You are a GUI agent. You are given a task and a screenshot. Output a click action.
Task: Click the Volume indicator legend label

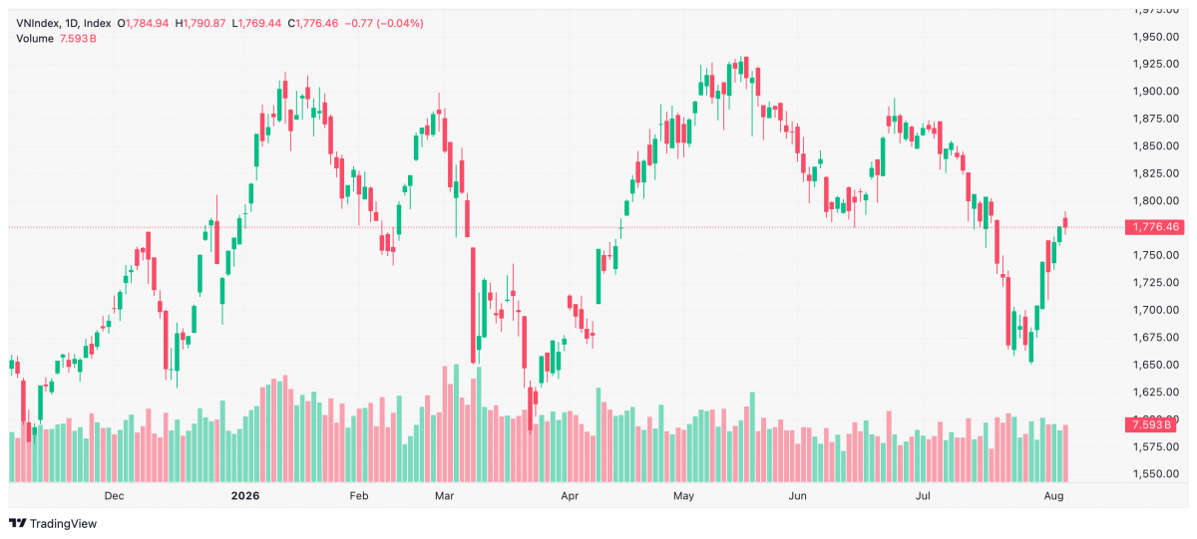click(35, 39)
